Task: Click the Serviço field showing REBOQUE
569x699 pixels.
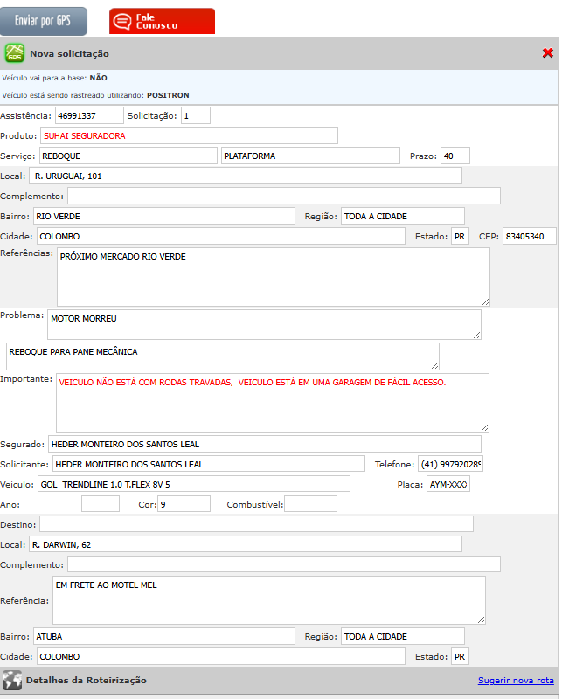Action: pos(128,156)
